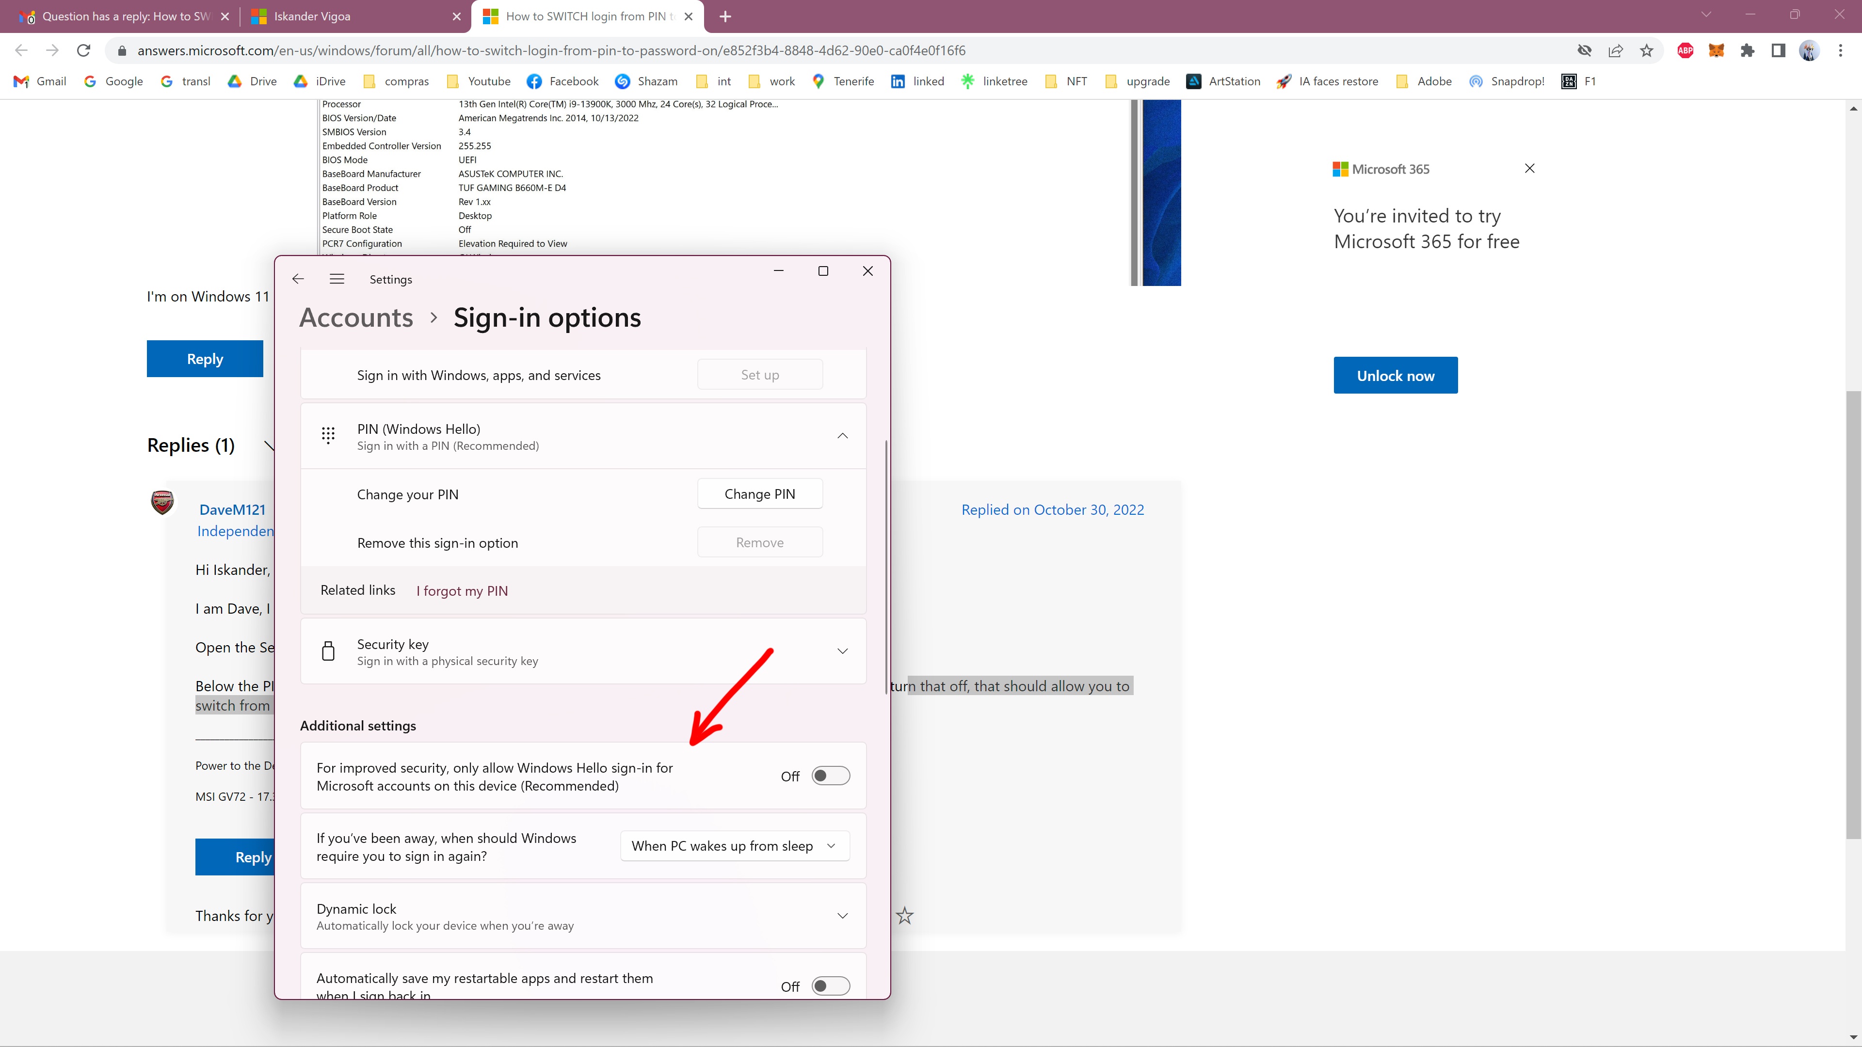The image size is (1862, 1047).
Task: Toggle Chrome side panel icon
Action: [x=1778, y=50]
